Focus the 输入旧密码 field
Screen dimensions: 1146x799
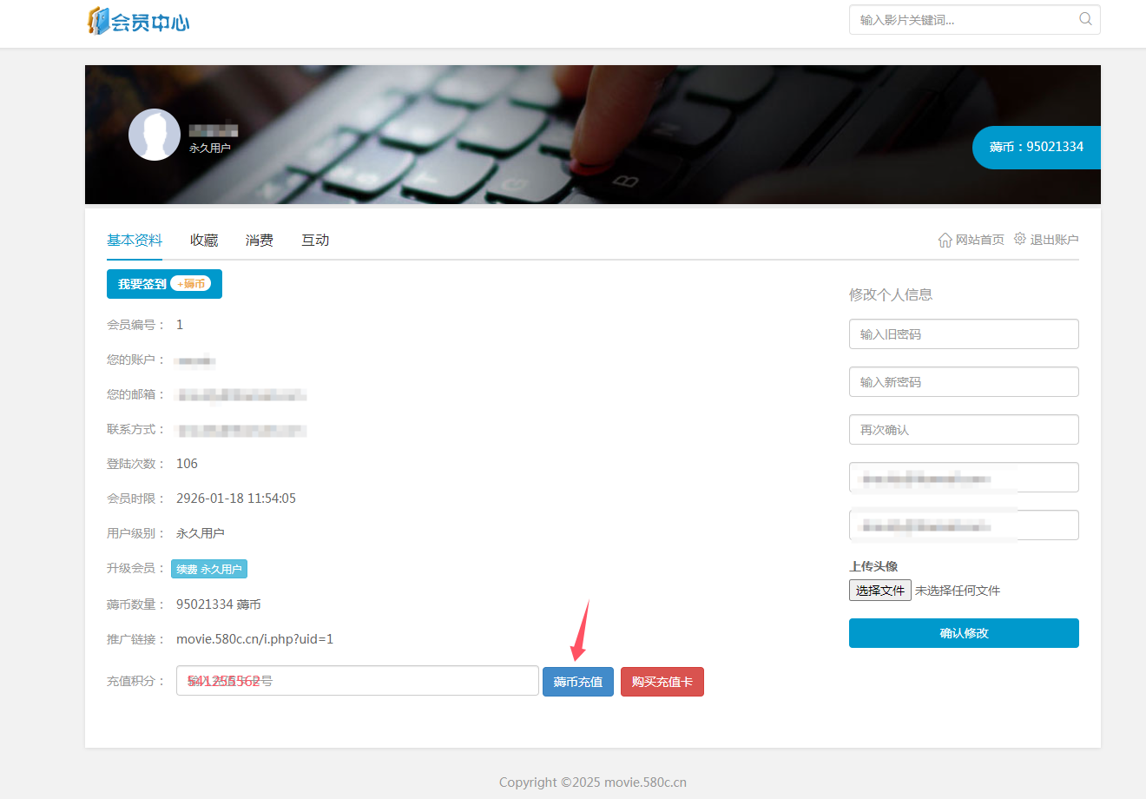[x=964, y=334]
